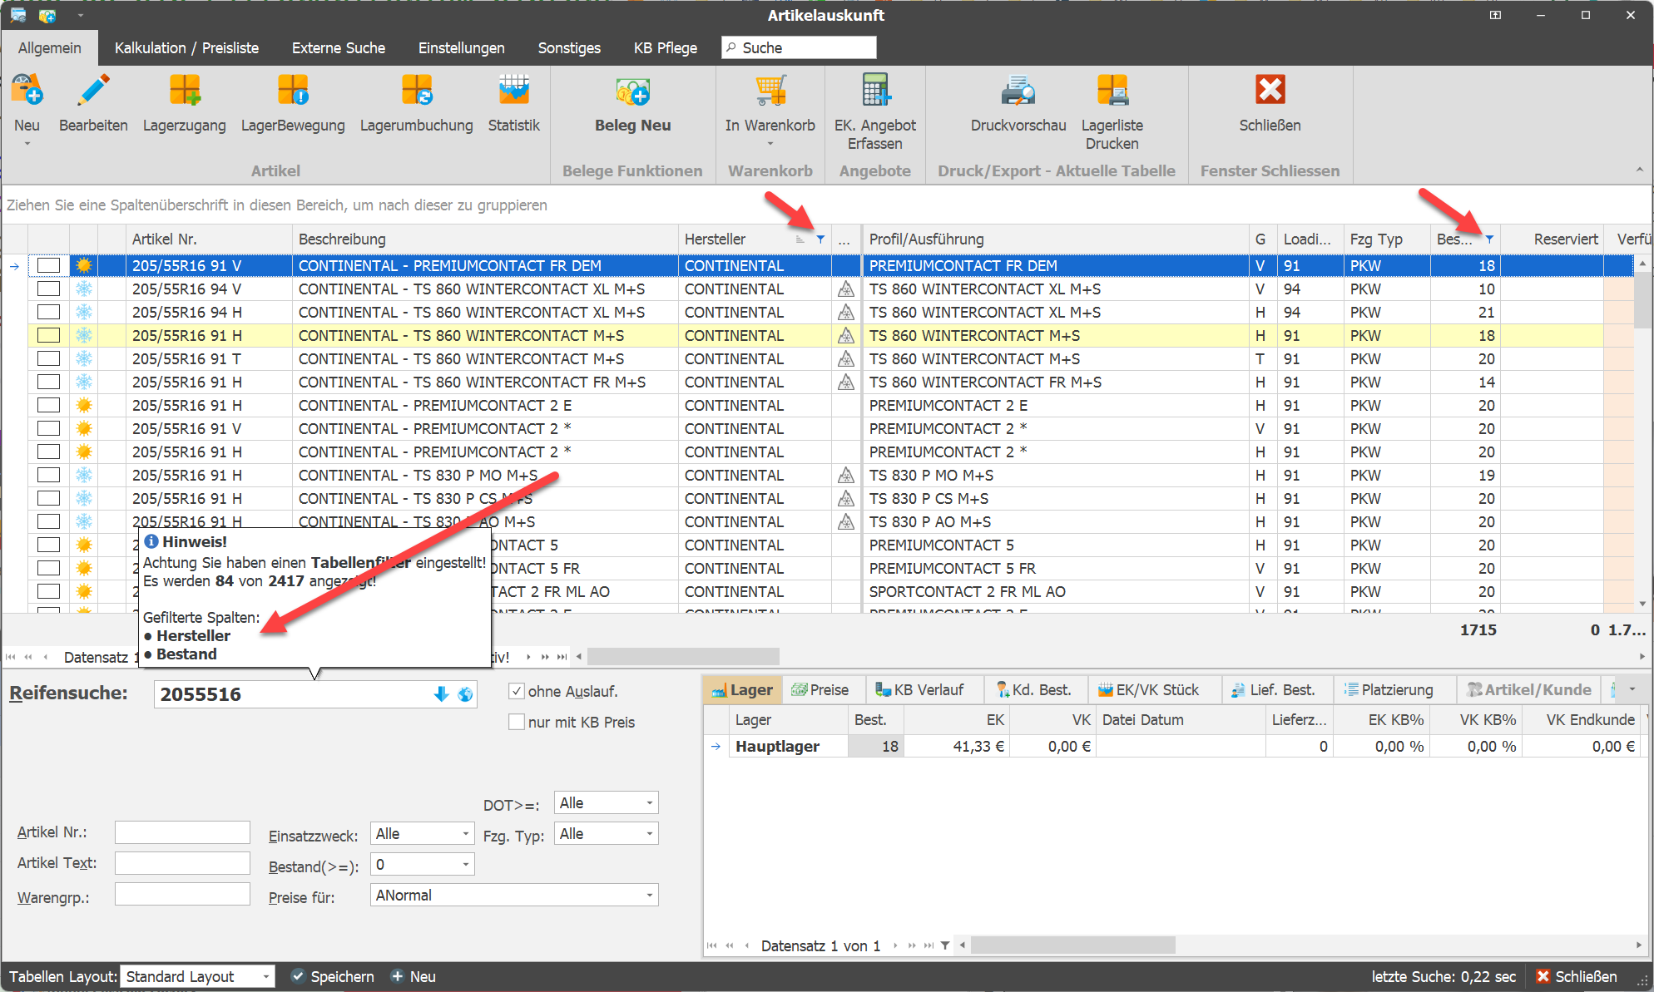Click summer sun icon of first row
The height and width of the screenshot is (992, 1654).
point(84,265)
